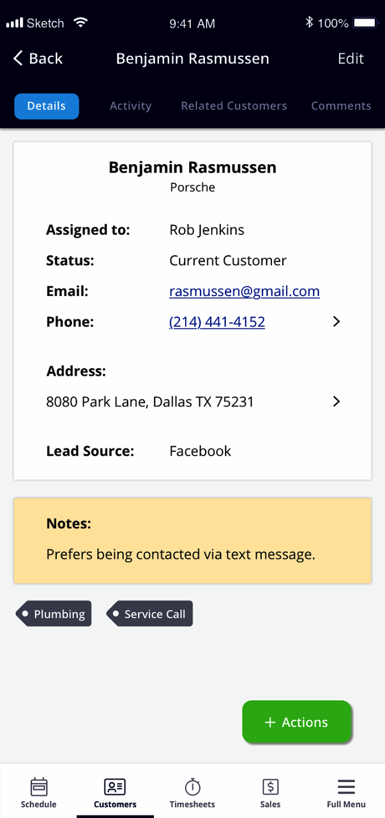Select the Comments tab
Image resolution: width=385 pixels, height=818 pixels.
(341, 106)
